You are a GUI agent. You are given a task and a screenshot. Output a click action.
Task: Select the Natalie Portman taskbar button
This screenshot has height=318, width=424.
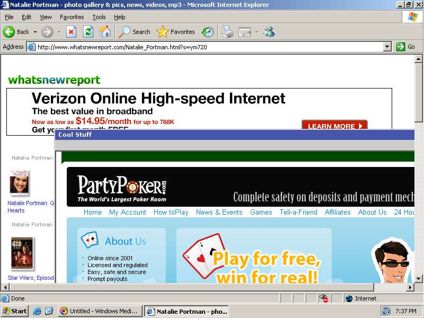click(187, 311)
